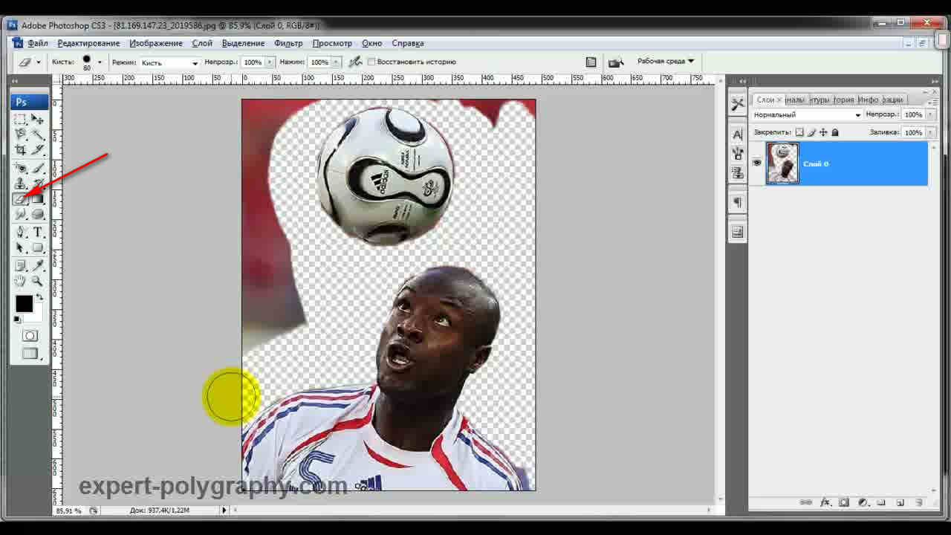The height and width of the screenshot is (535, 951).
Task: Click the black foreground color swatch
Action: click(x=25, y=304)
